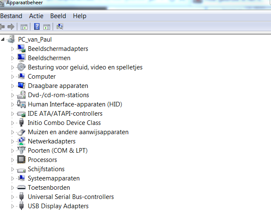Expand the Beeldschermen node

(x=13, y=58)
